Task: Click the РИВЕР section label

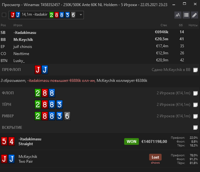Action: point(8,116)
